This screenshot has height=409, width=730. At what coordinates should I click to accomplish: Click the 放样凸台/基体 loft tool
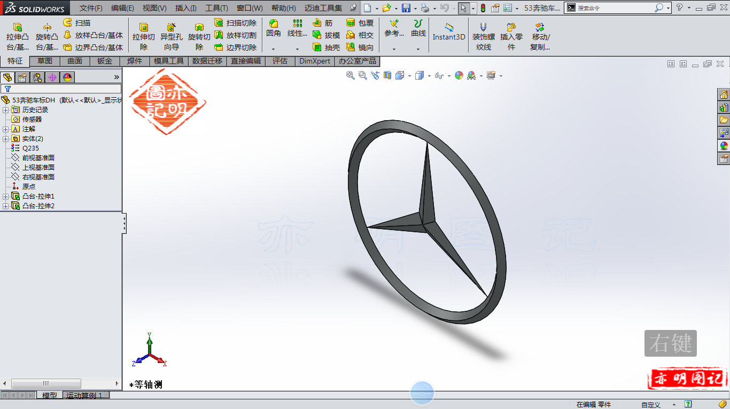pos(93,35)
